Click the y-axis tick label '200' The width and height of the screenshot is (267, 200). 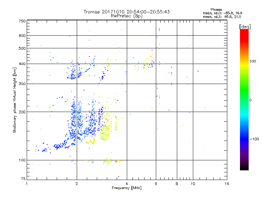pyautogui.click(x=22, y=112)
